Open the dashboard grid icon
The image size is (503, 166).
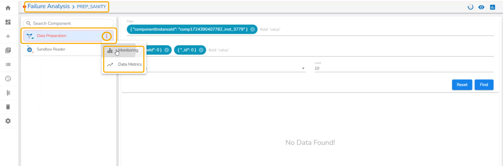[8, 22]
